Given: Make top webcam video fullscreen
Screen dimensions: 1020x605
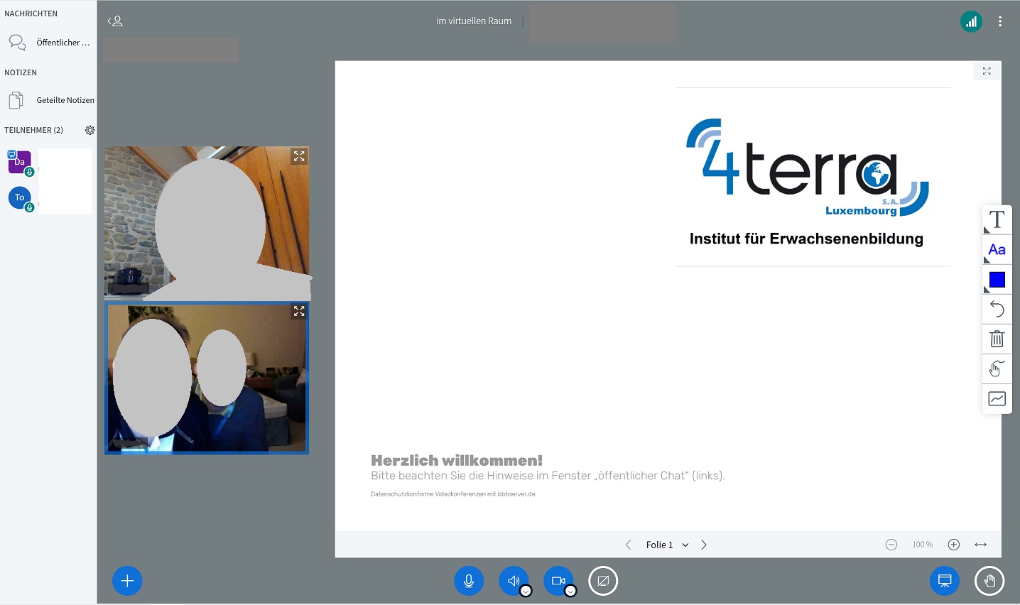Looking at the screenshot, I should [299, 156].
